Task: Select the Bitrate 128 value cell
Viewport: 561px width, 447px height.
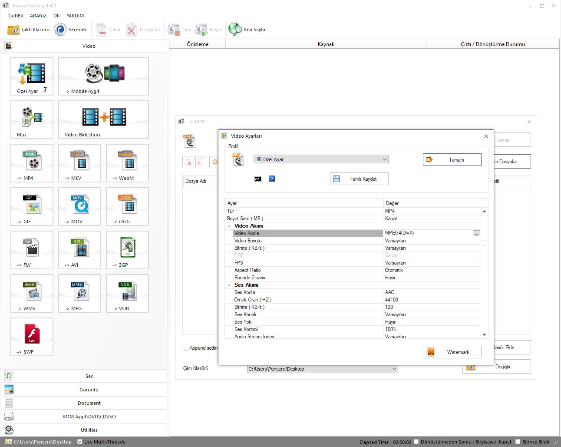Action: point(432,307)
